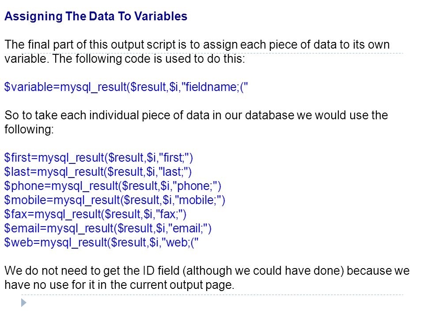This screenshot has height=318, width=424.
Task: Click the $variable=mysql_result code line
Action: click(x=126, y=87)
